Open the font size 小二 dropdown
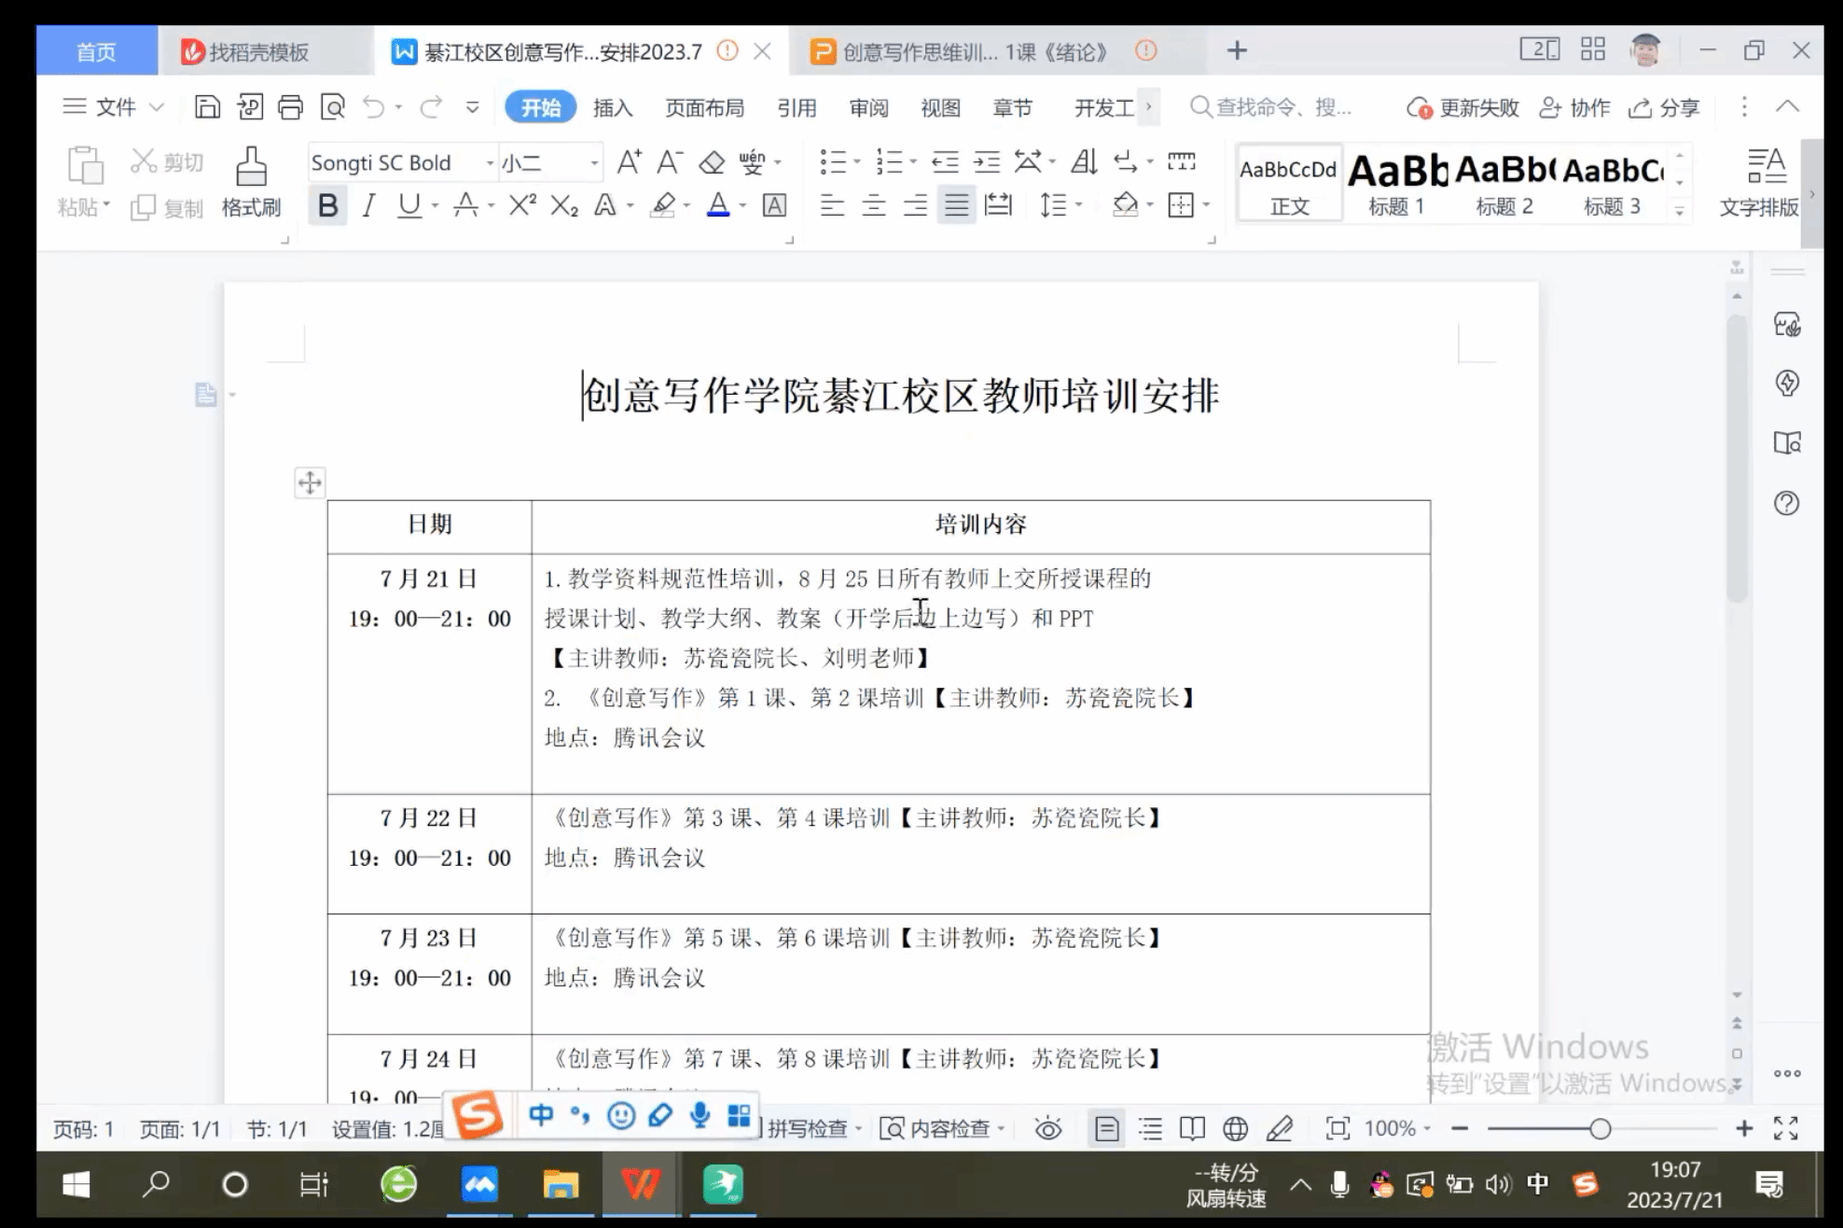Screen dimensions: 1843x1228 (x=593, y=163)
